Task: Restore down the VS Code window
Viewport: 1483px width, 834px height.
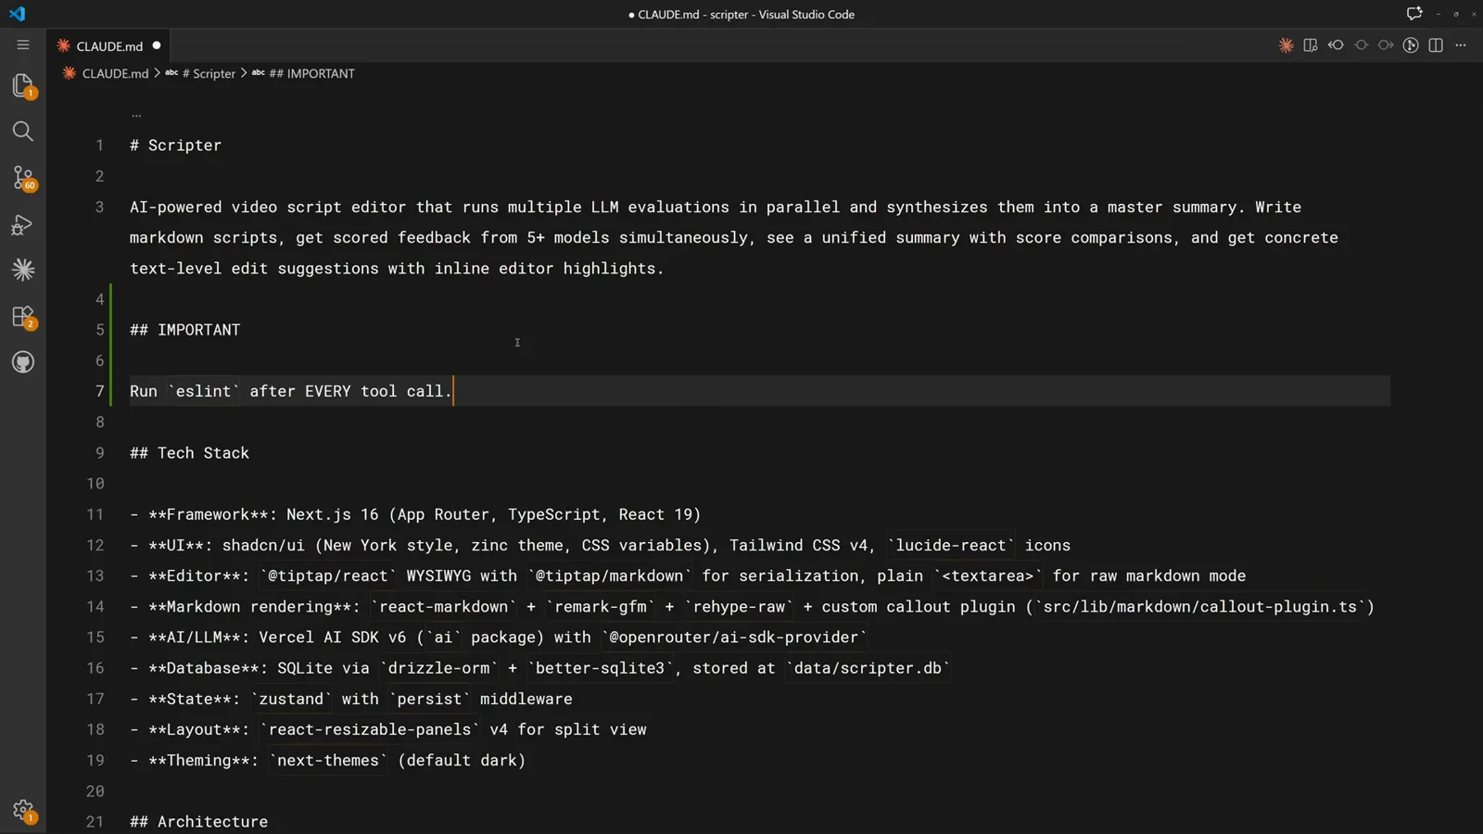Action: pyautogui.click(x=1456, y=14)
